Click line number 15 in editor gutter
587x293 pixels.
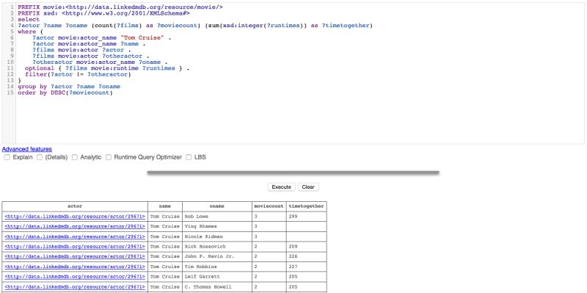[11, 93]
